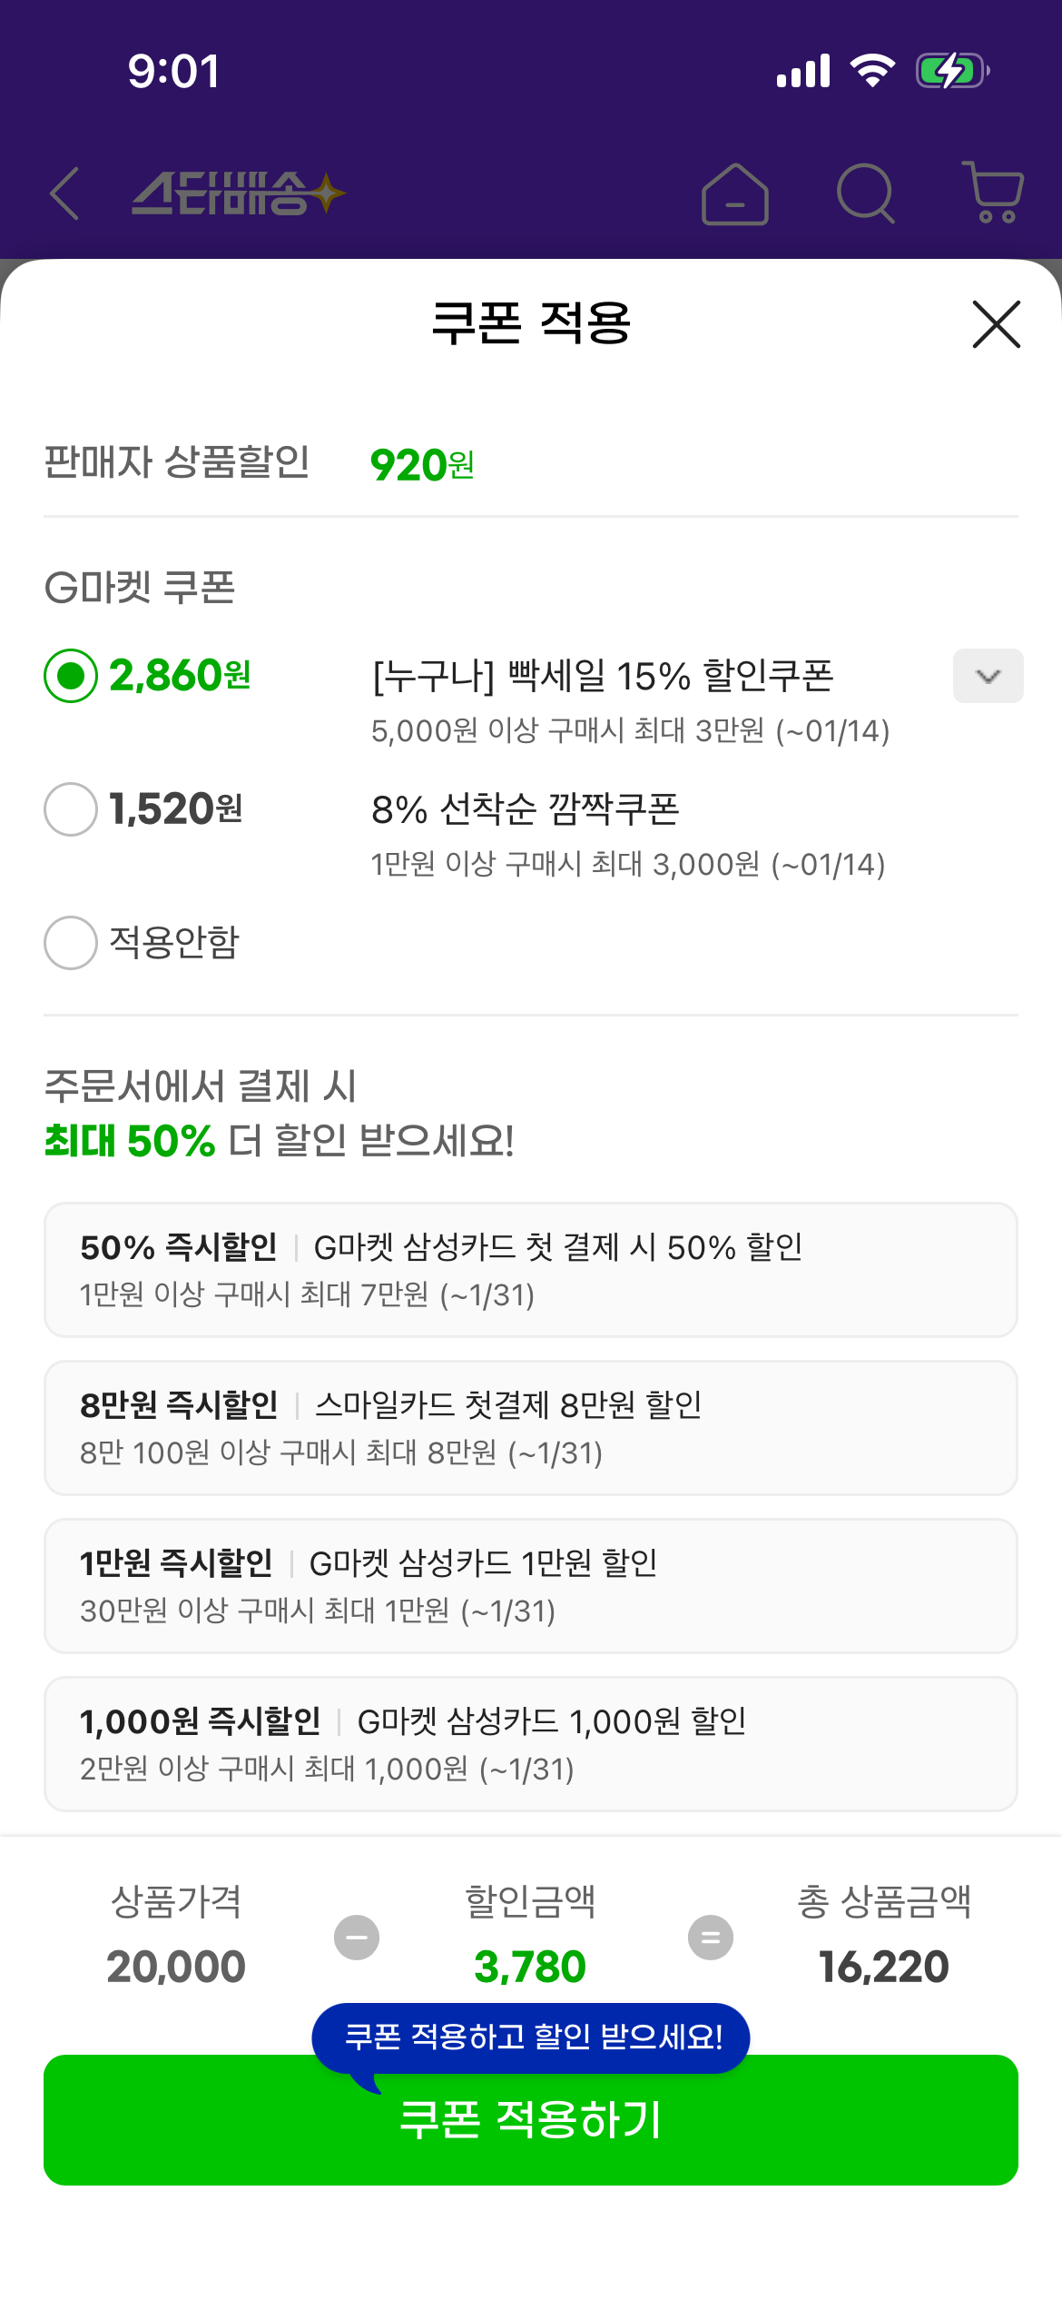The image size is (1062, 2300).
Task: Tap the back arrow icon
Action: pos(65,193)
